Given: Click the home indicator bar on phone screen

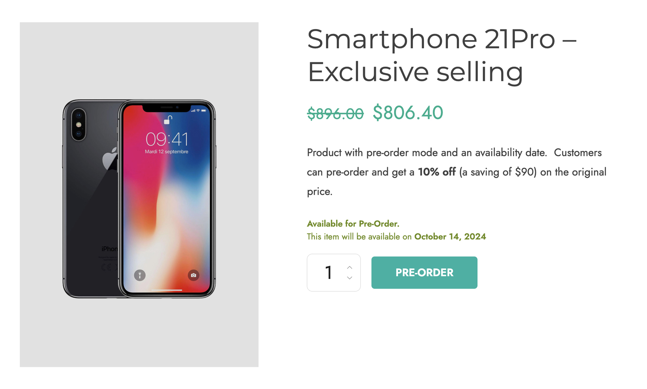Looking at the screenshot, I should [x=167, y=290].
